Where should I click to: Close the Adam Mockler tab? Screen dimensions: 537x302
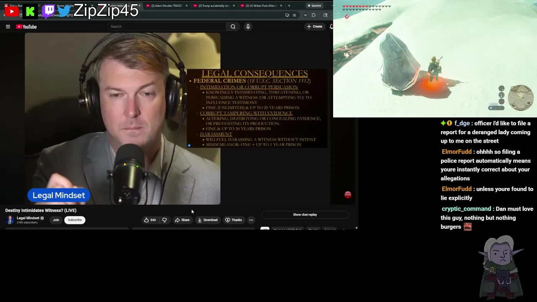click(187, 5)
